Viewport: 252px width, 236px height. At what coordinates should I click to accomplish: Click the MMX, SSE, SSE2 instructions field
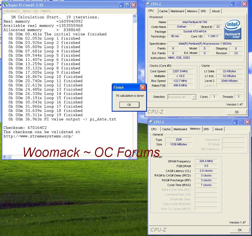point(205,58)
